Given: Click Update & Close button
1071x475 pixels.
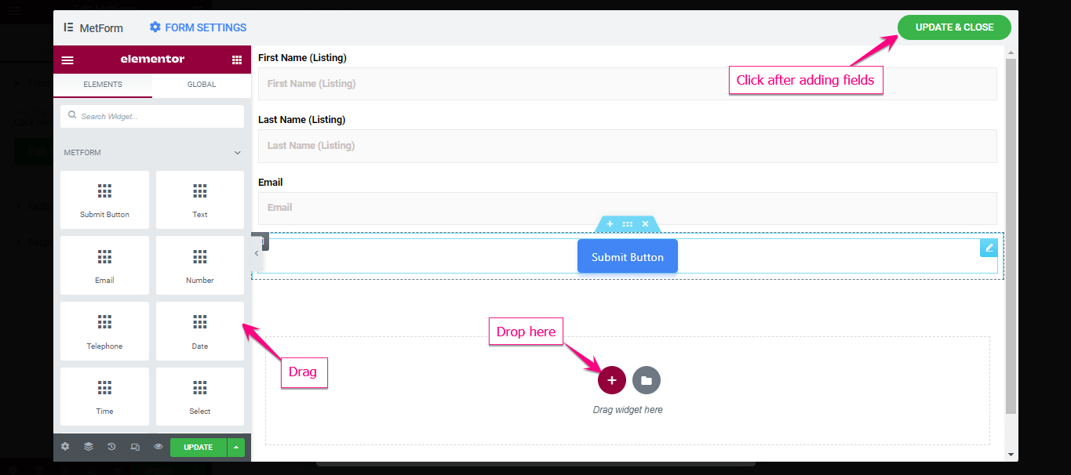Looking at the screenshot, I should [954, 27].
